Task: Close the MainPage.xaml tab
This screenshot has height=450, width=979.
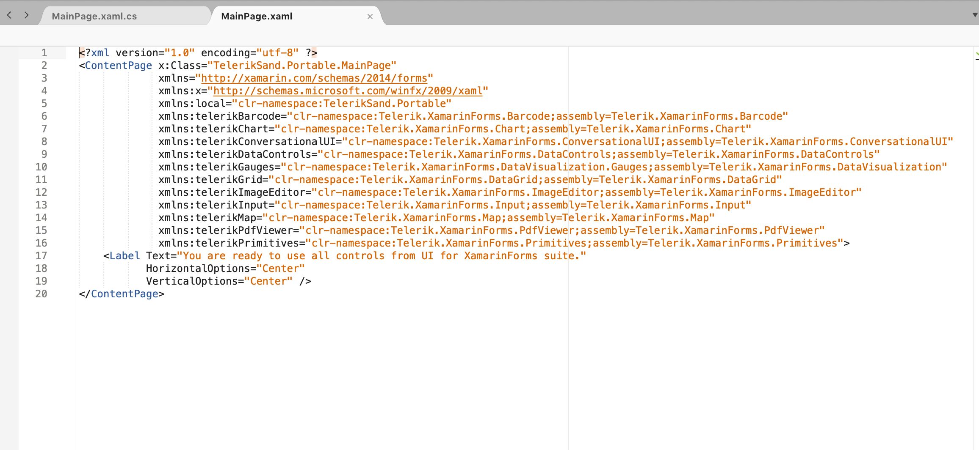Action: pos(370,16)
